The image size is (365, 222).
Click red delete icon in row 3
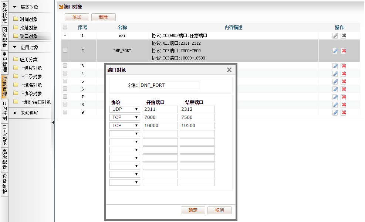pyautogui.click(x=344, y=66)
